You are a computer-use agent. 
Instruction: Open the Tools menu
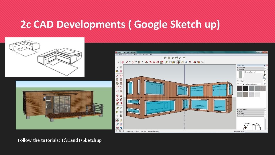click(x=140, y=55)
